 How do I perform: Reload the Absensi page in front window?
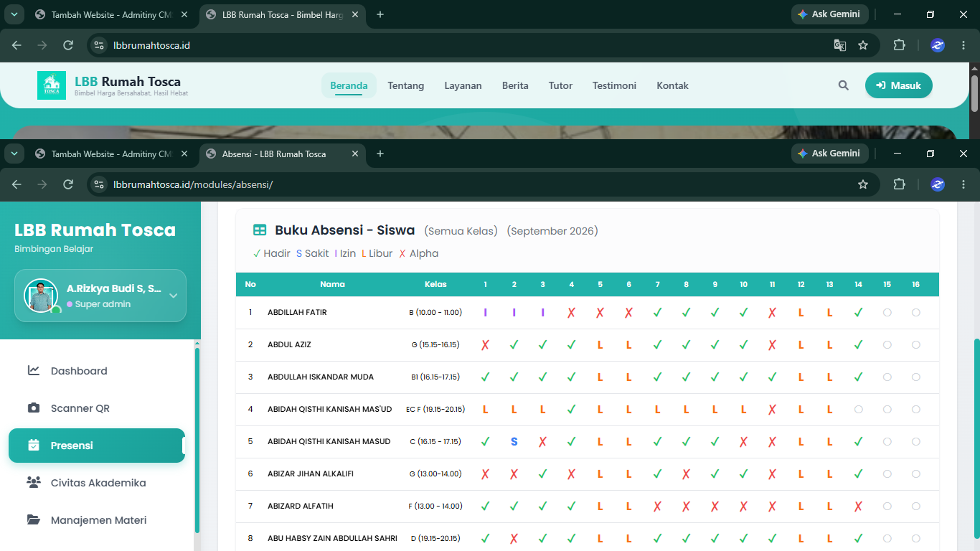pos(68,184)
